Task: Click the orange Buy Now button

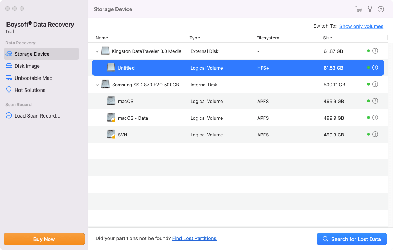Action: coord(44,239)
